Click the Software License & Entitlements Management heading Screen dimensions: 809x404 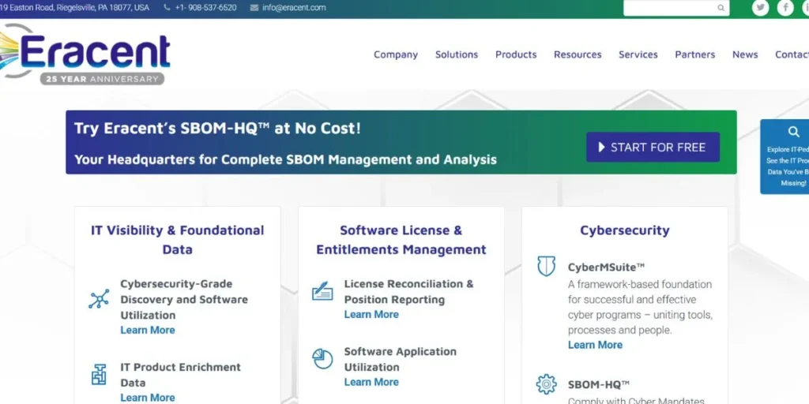(x=401, y=240)
